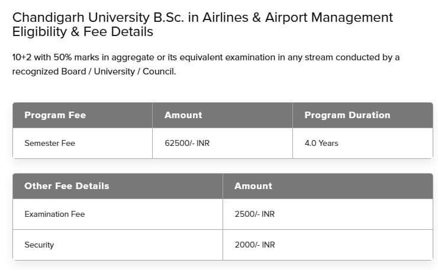Click the "Program Fee" column header
The width and height of the screenshot is (438, 270).
tap(55, 115)
